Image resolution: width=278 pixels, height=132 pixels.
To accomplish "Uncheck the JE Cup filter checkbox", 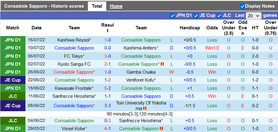I will pyautogui.click(x=196, y=16).
